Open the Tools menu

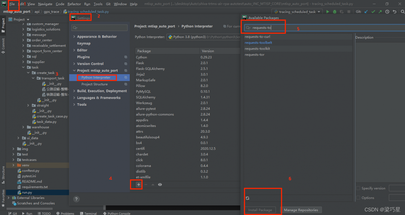point(98,4)
